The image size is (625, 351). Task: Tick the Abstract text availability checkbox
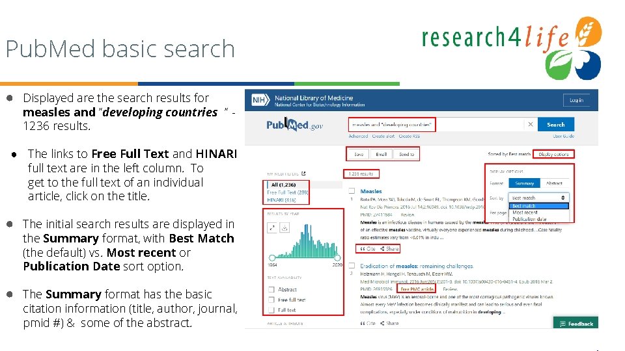click(x=271, y=289)
